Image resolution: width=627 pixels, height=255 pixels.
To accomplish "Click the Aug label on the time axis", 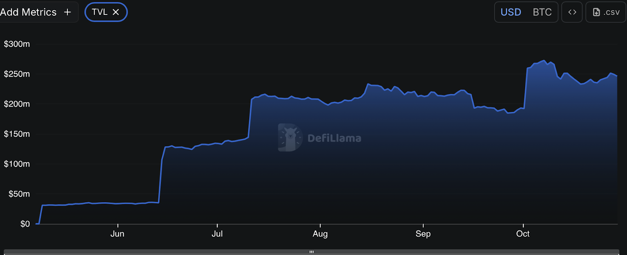I will click(x=320, y=234).
